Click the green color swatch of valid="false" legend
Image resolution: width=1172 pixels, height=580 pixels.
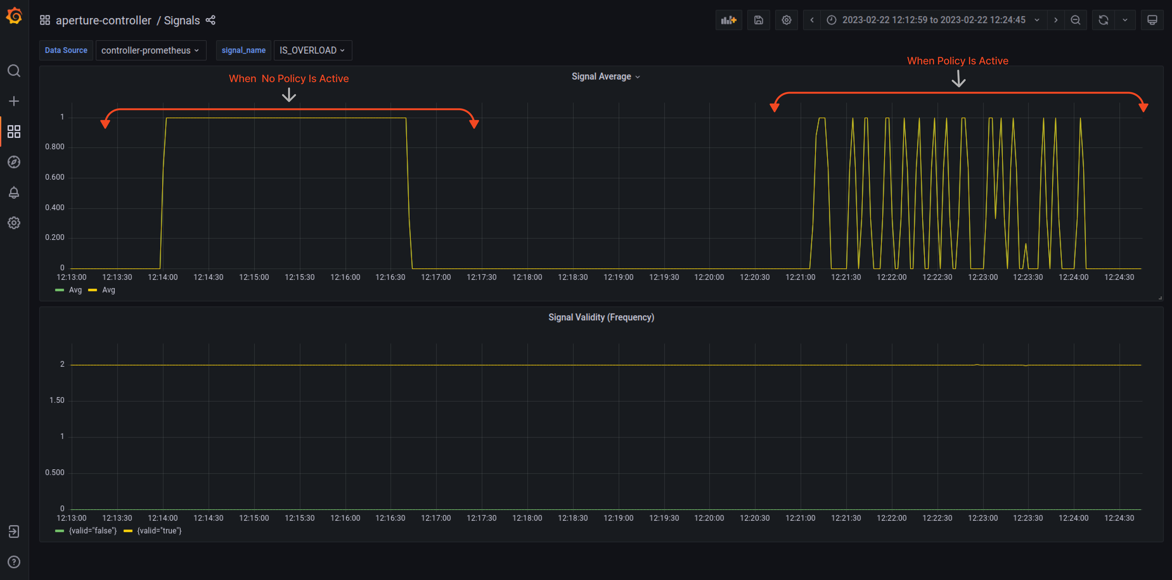(x=60, y=531)
